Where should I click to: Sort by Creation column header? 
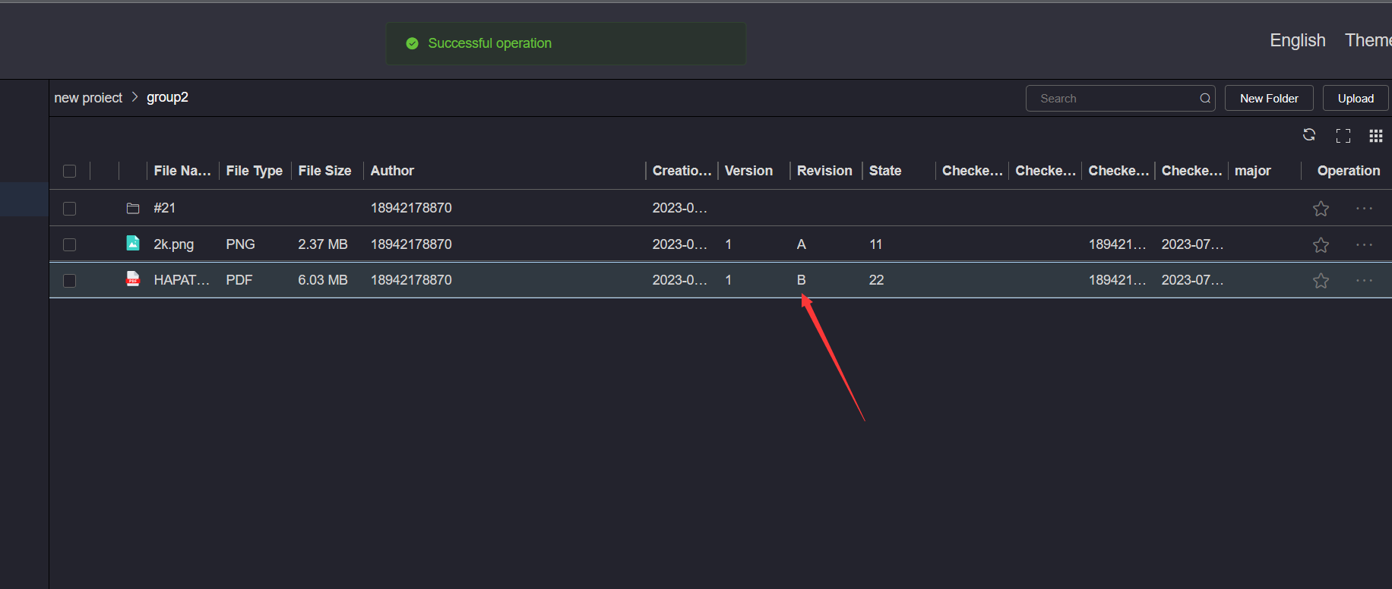(682, 171)
